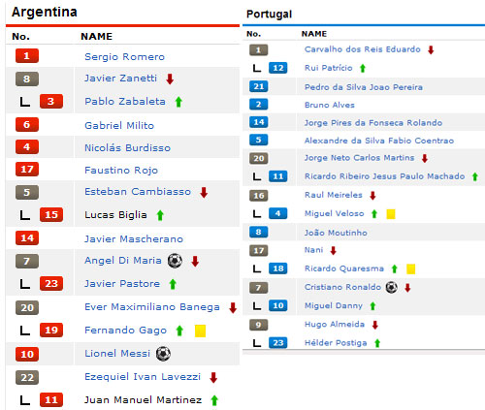Click the green substituted-on arrow next to Pablo Zabaleta
Screen dimensions: 485x410
coord(178,102)
